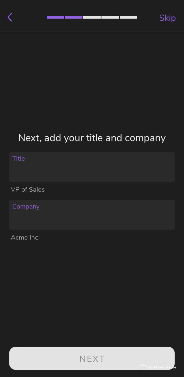Tap the back arrow icon
This screenshot has width=184, height=377.
pos(10,17)
